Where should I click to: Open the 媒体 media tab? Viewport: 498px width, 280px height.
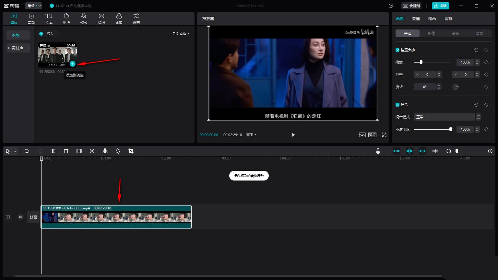click(14, 19)
